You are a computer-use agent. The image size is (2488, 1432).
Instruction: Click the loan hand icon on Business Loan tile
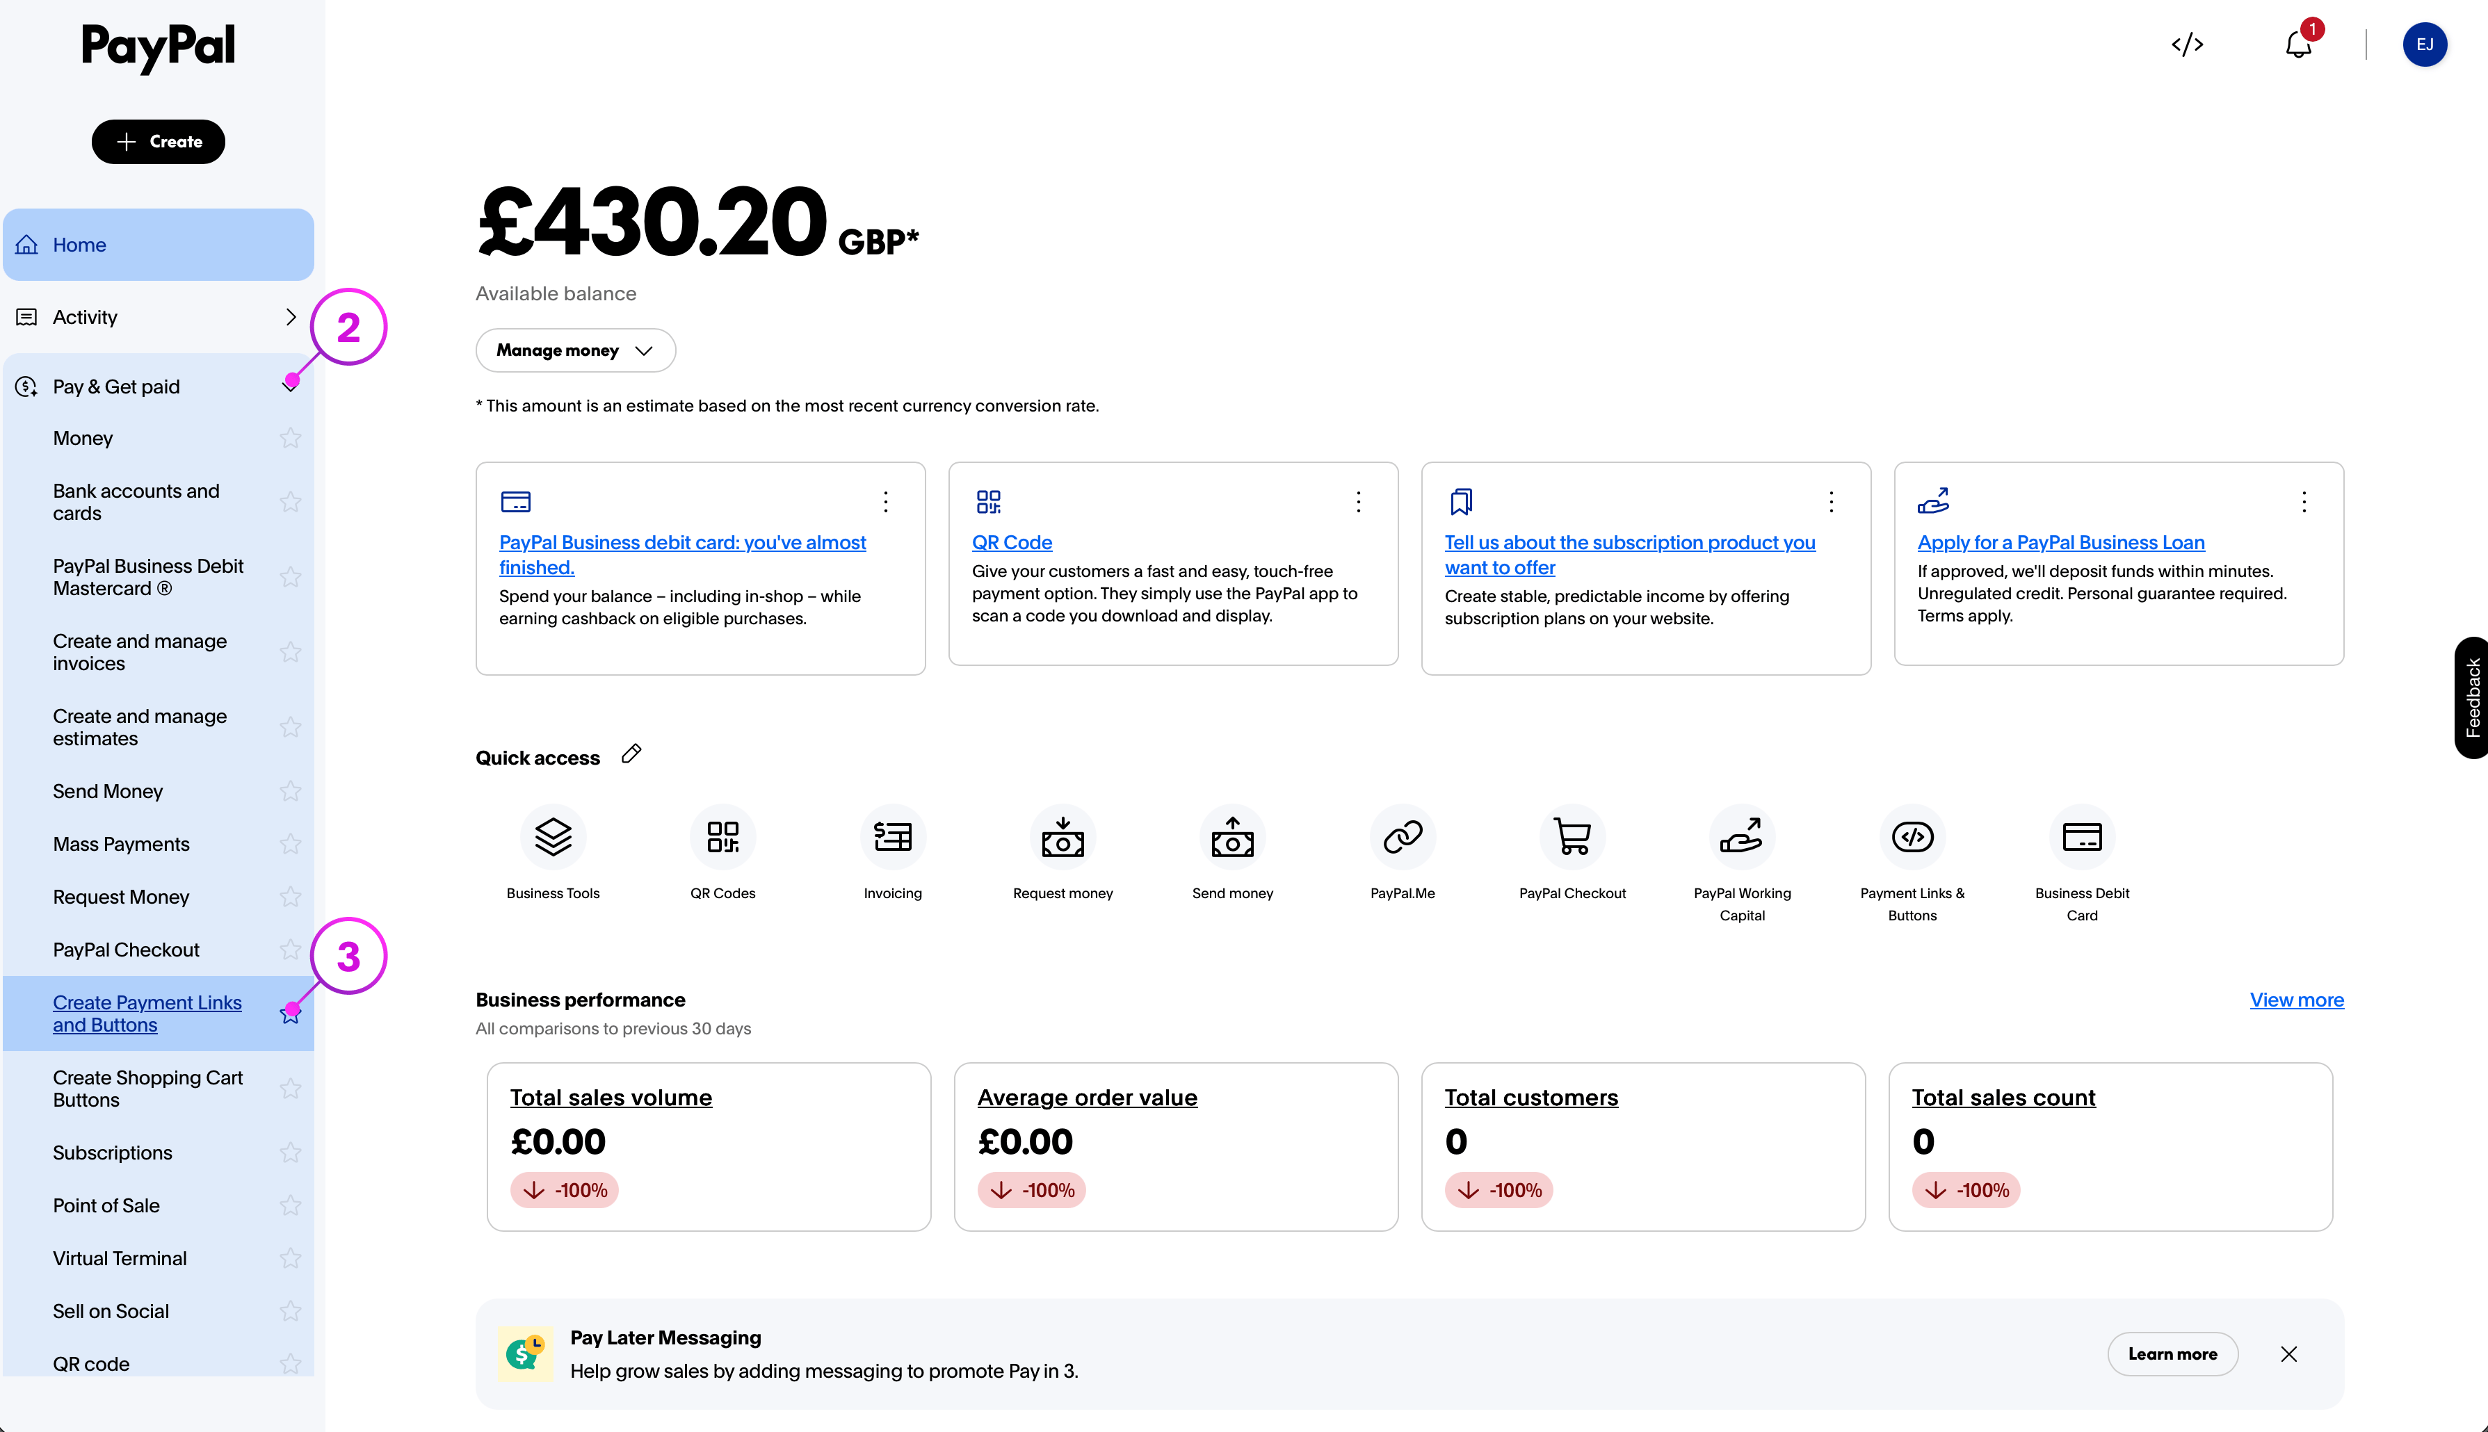[1933, 501]
